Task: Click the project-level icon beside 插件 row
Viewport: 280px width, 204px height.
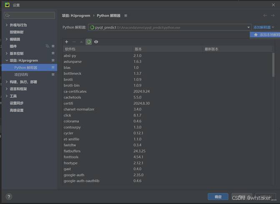Action: tap(53, 46)
